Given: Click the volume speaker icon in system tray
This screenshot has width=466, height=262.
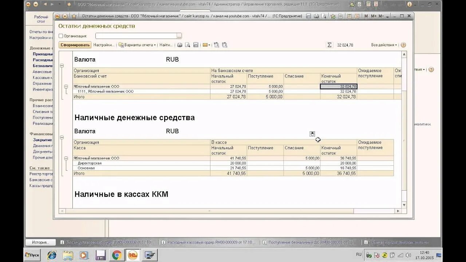Looking at the screenshot, I should tap(408, 255).
